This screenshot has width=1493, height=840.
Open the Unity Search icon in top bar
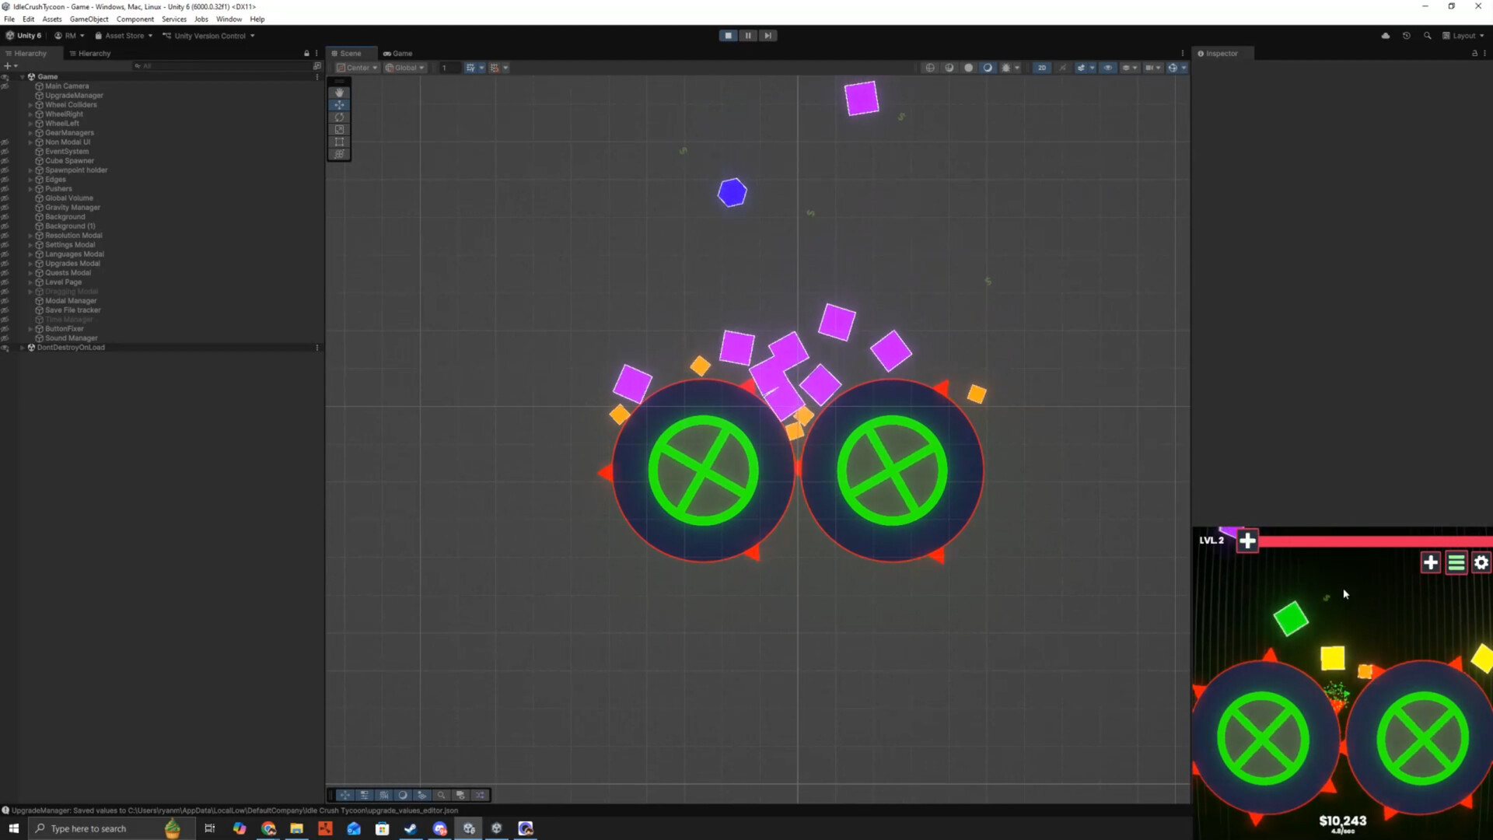pyautogui.click(x=1428, y=36)
